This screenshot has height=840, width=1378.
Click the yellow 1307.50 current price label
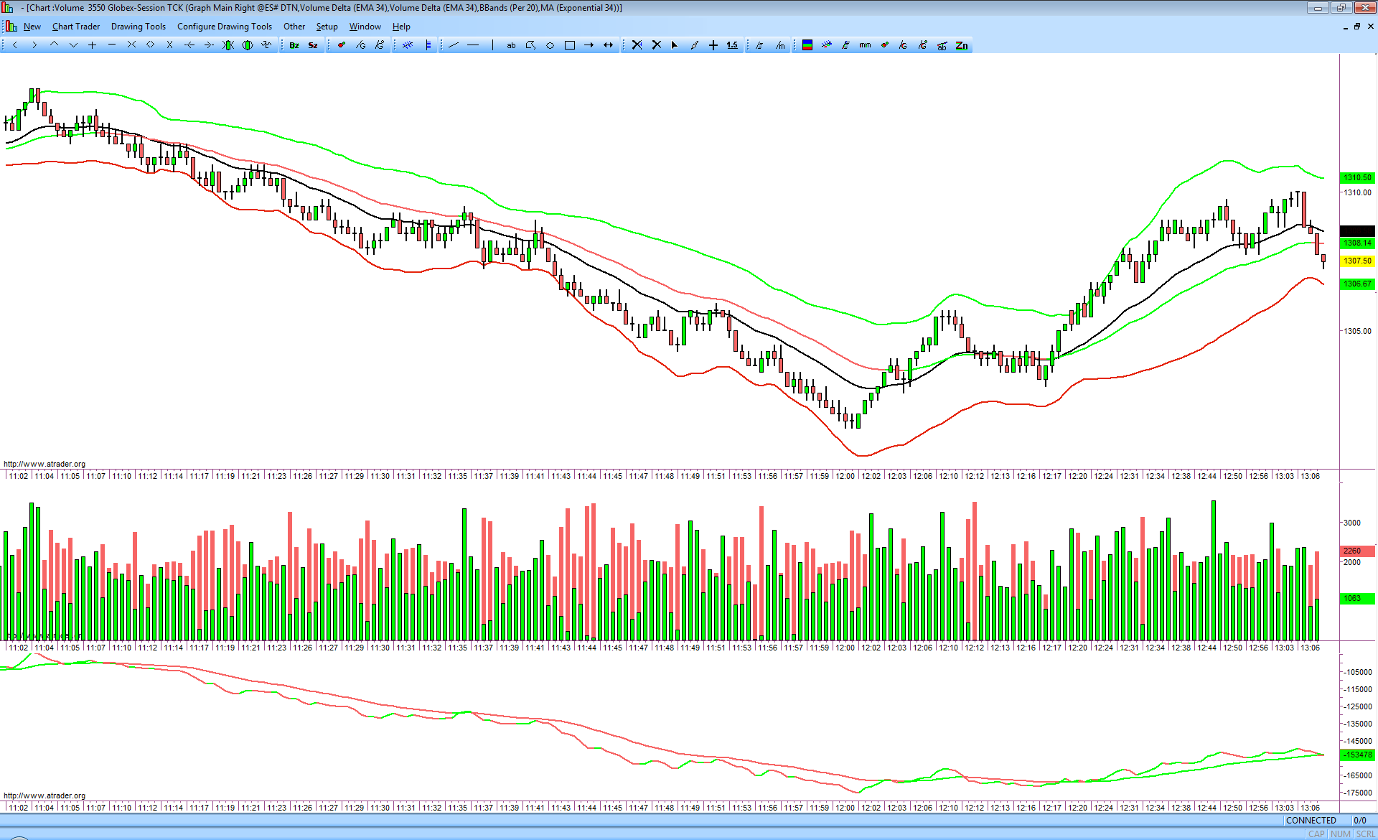pyautogui.click(x=1357, y=261)
